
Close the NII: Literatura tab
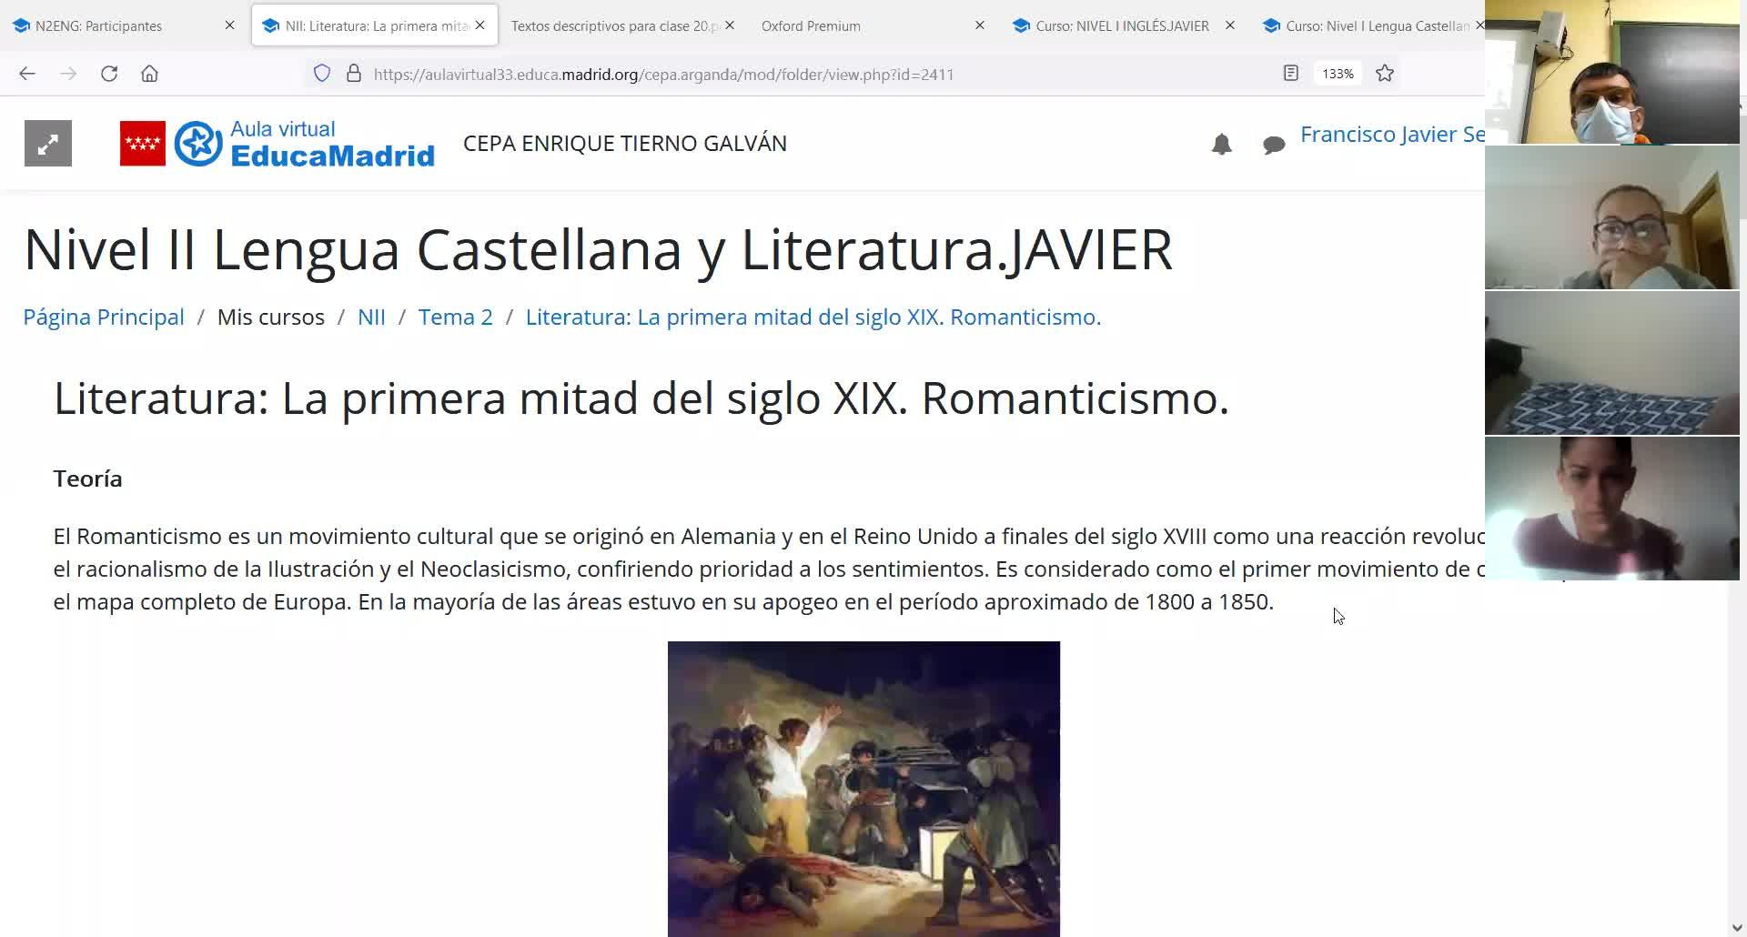pos(480,25)
